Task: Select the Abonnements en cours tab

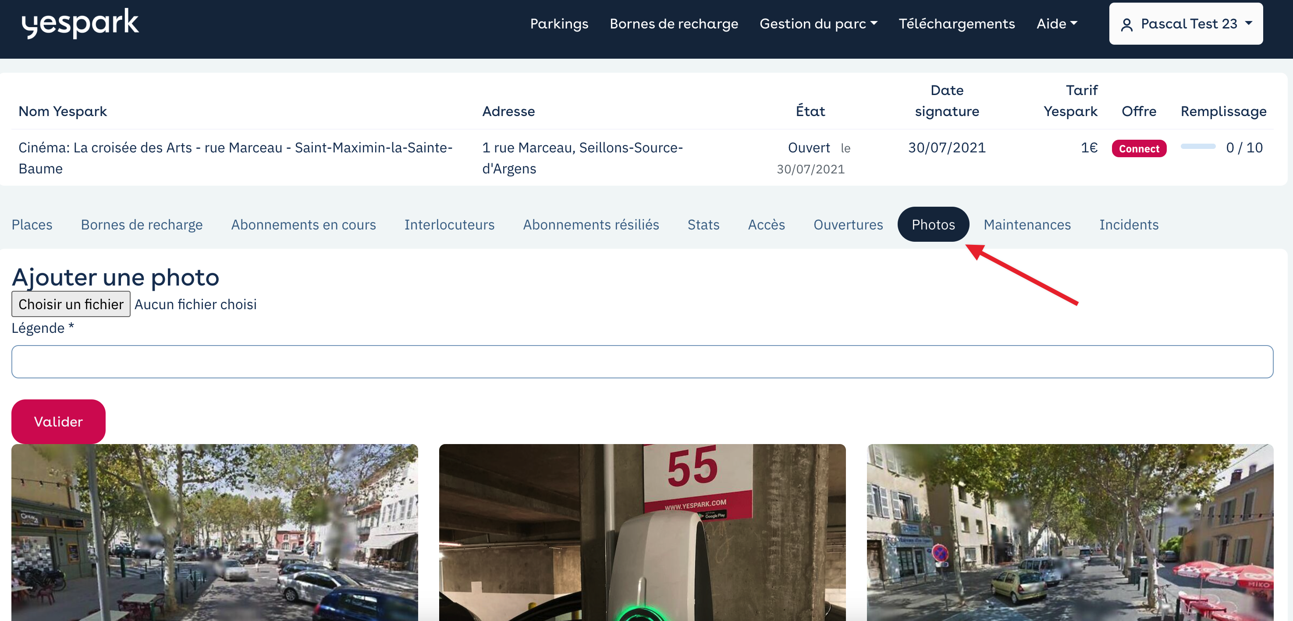Action: tap(303, 224)
